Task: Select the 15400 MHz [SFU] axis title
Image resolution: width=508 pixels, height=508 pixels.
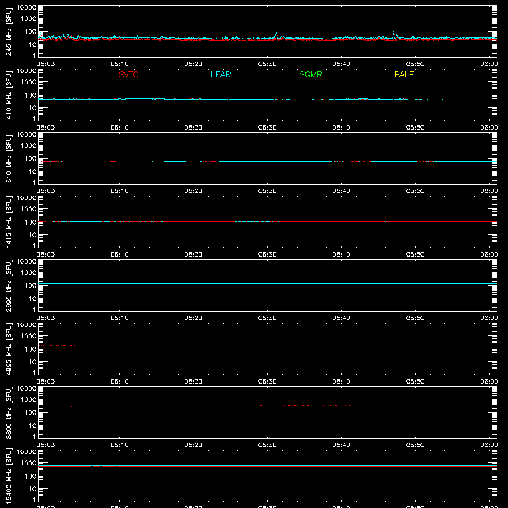Action: (8, 476)
